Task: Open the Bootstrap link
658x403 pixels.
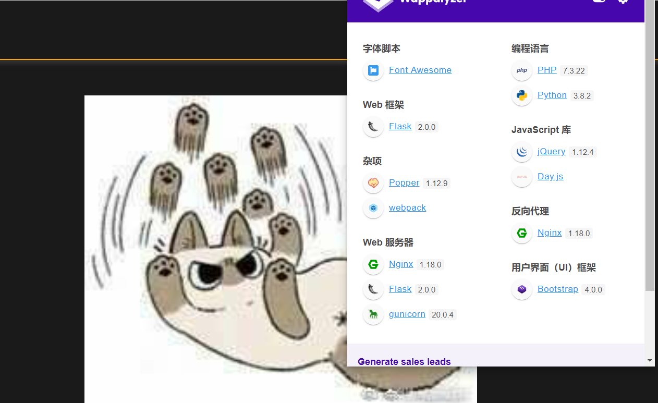Action: (x=558, y=289)
